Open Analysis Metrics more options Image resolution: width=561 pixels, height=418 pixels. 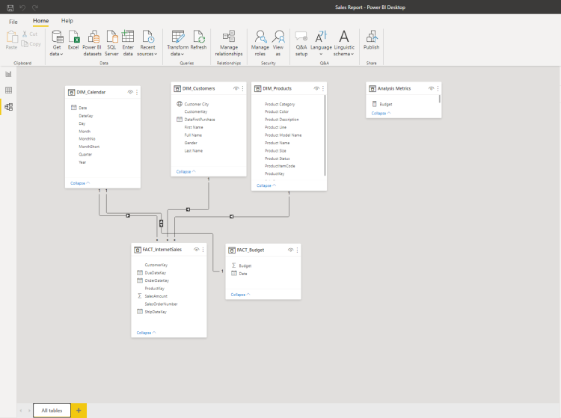click(438, 88)
